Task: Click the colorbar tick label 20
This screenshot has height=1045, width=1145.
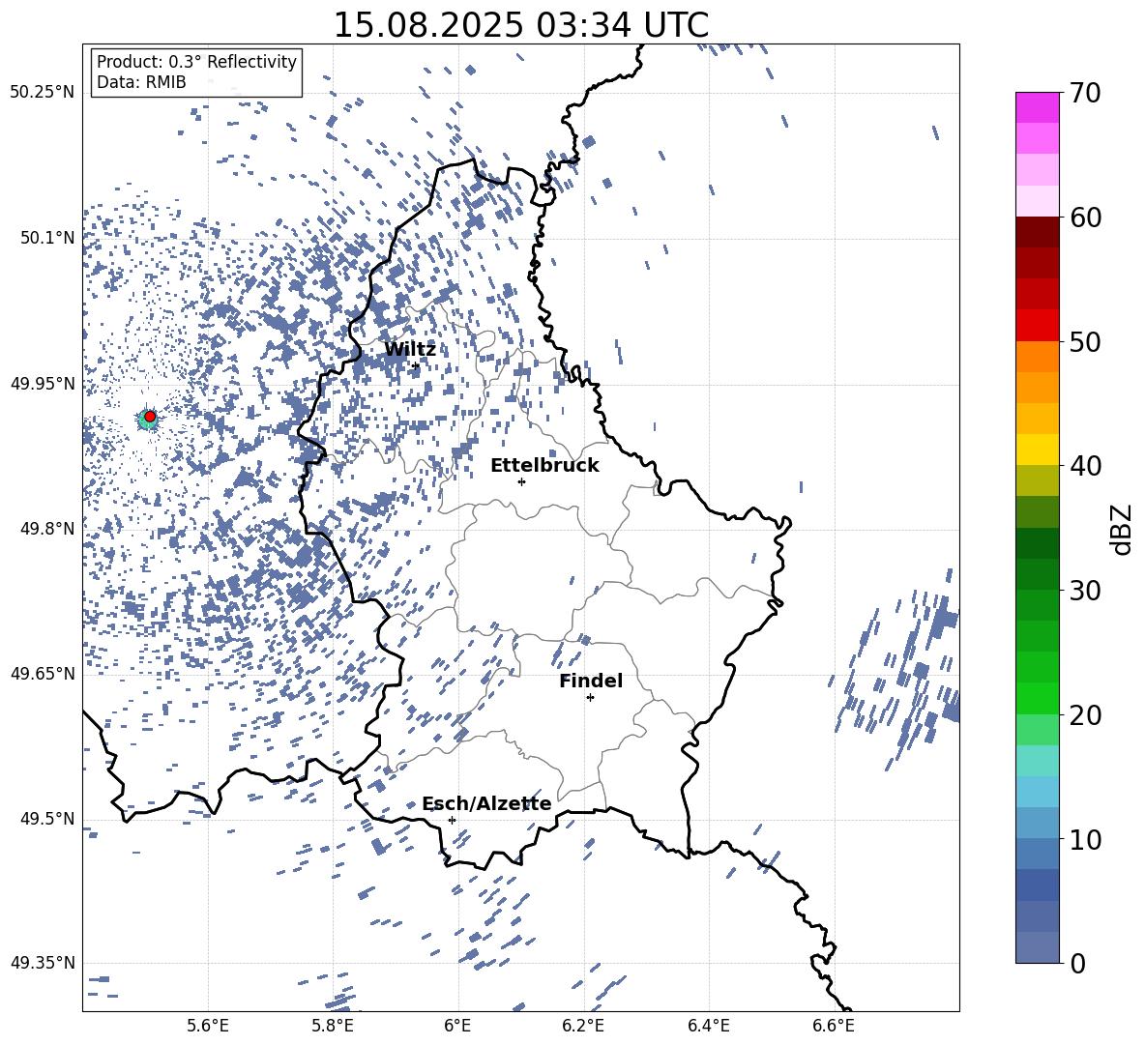Action: click(x=1085, y=715)
